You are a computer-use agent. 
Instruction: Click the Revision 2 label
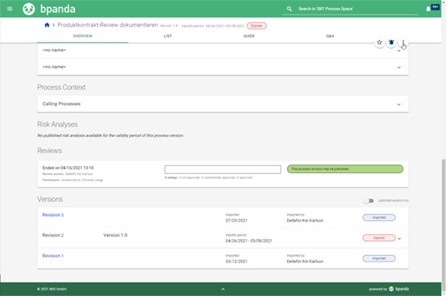53,235
